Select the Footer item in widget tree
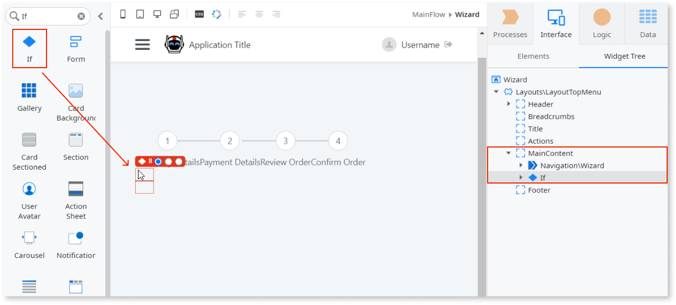Viewport: 676px width, 305px height. point(539,190)
